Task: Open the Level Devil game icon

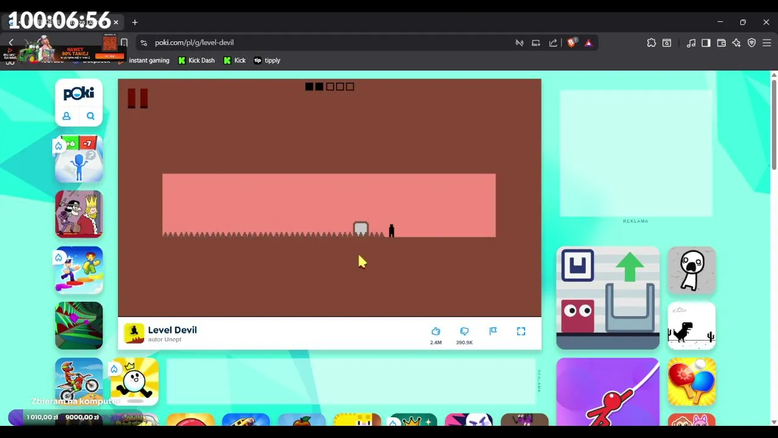Action: (134, 333)
